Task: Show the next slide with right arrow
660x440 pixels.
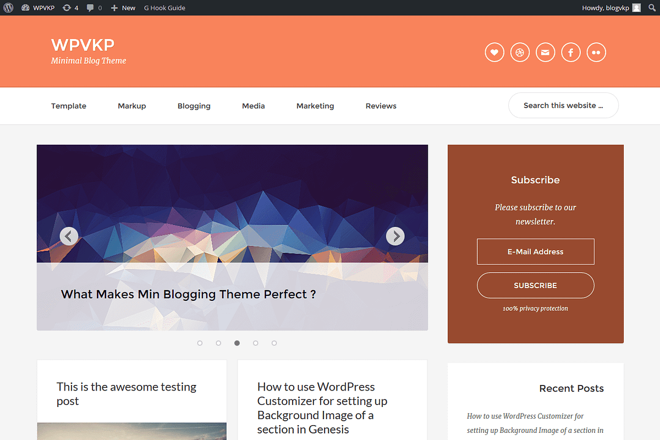Action: tap(395, 236)
